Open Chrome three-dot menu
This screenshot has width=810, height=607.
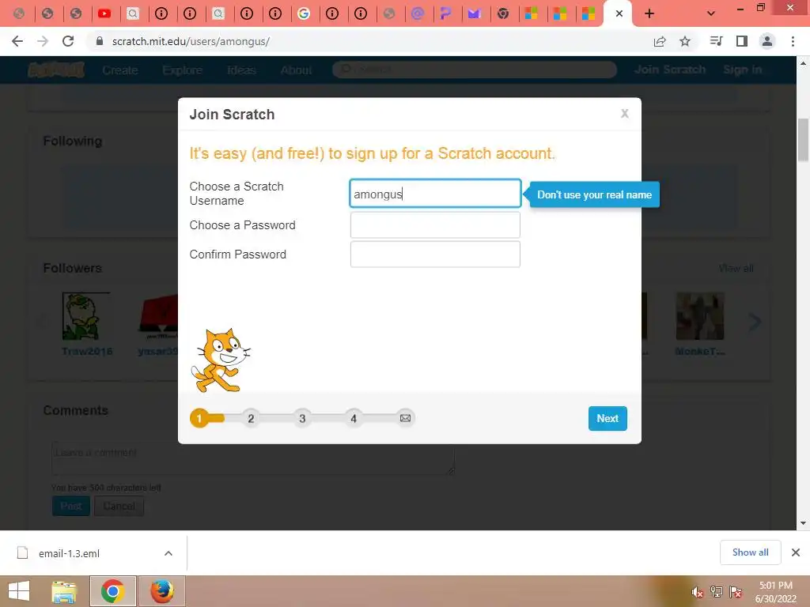(x=793, y=41)
